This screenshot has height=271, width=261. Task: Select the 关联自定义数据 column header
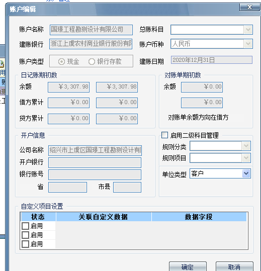coord(104,217)
